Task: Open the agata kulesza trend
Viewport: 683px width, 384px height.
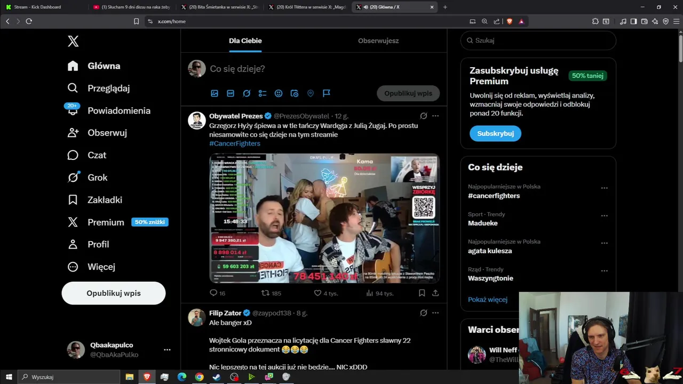Action: (x=490, y=251)
